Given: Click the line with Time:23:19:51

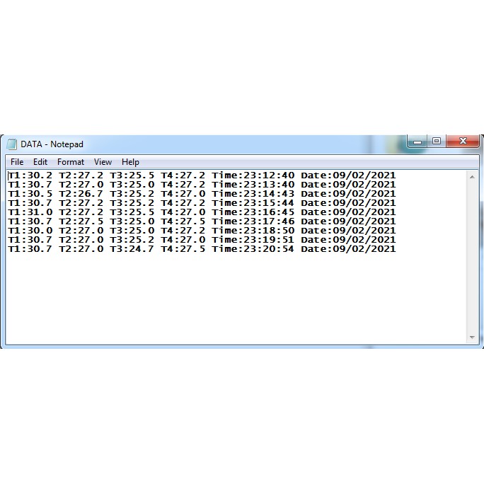Looking at the screenshot, I should point(202,240).
